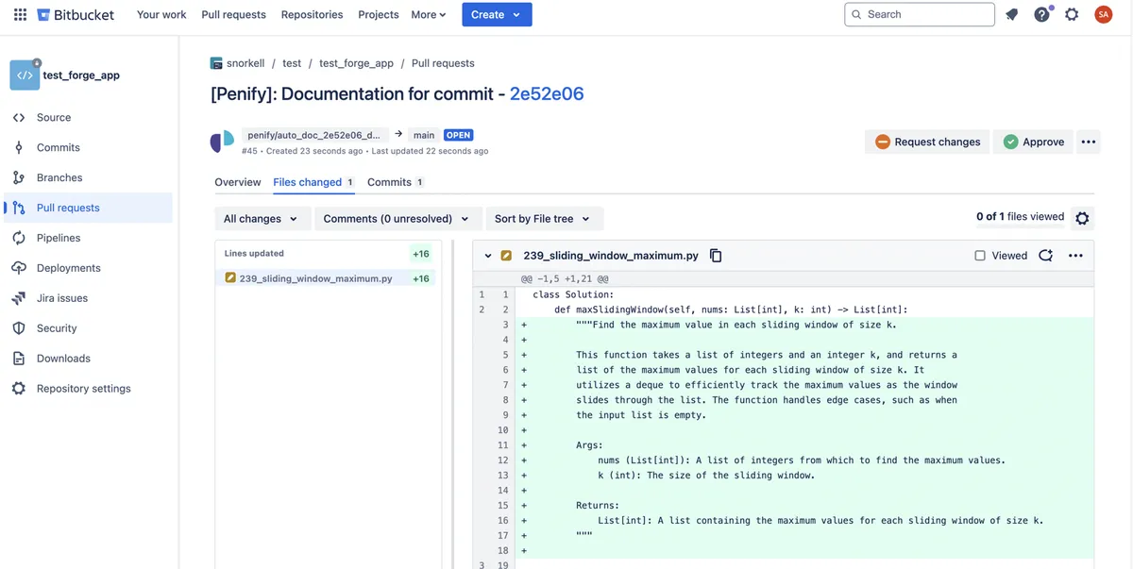The image size is (1133, 569).
Task: Click the modified file icon in diff header
Action: tap(506, 256)
